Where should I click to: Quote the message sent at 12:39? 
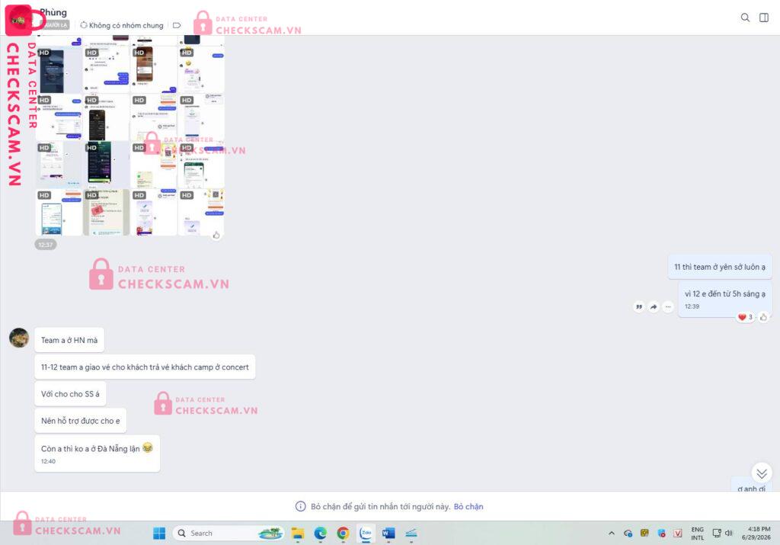(639, 306)
